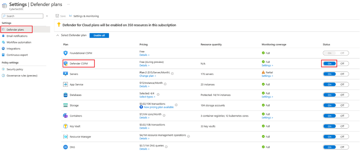Click the Workflow automation gear icon
361x154 pixels.
click(x=3, y=42)
